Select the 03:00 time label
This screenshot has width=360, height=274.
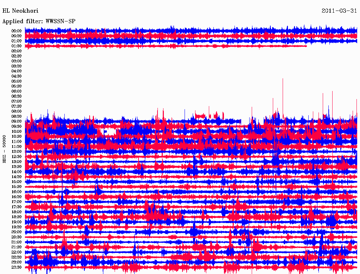coord(16,61)
